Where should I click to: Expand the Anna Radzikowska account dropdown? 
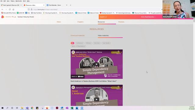tap(148, 17)
